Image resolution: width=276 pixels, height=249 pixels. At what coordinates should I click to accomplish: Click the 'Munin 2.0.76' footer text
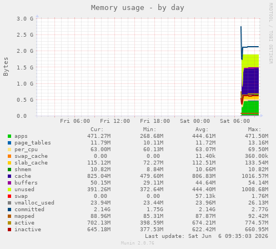pos(138,243)
